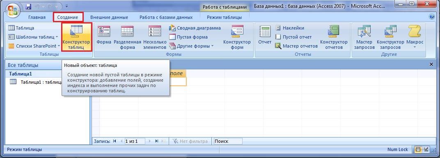Create a Несколько элементов form
The width and height of the screenshot is (440, 158).
pos(155,37)
